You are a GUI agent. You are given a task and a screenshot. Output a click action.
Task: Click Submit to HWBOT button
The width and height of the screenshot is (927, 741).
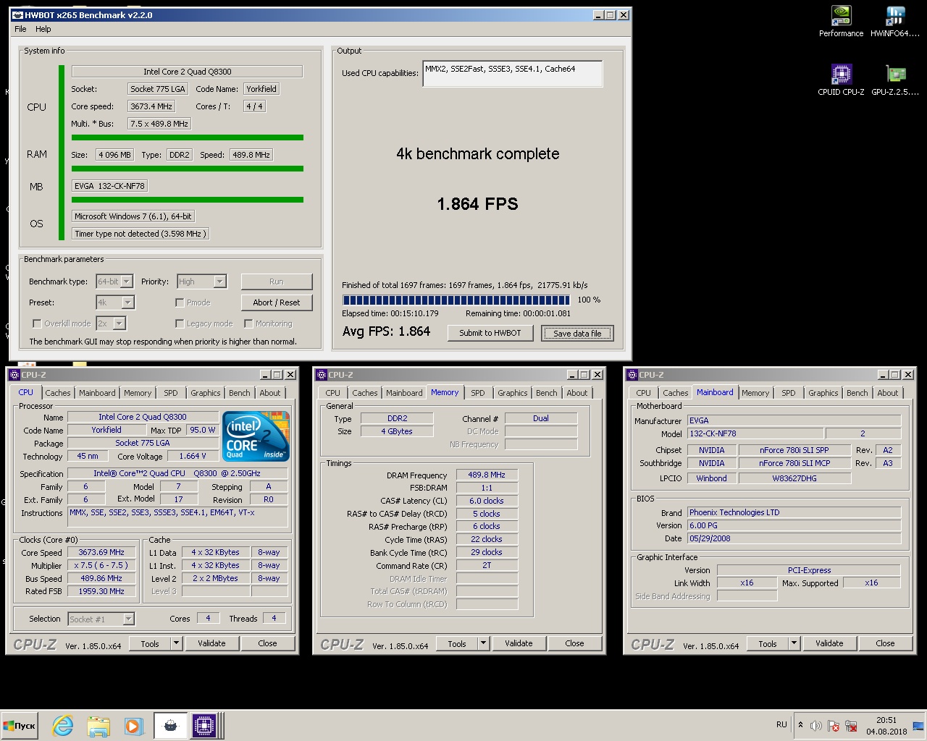point(490,333)
